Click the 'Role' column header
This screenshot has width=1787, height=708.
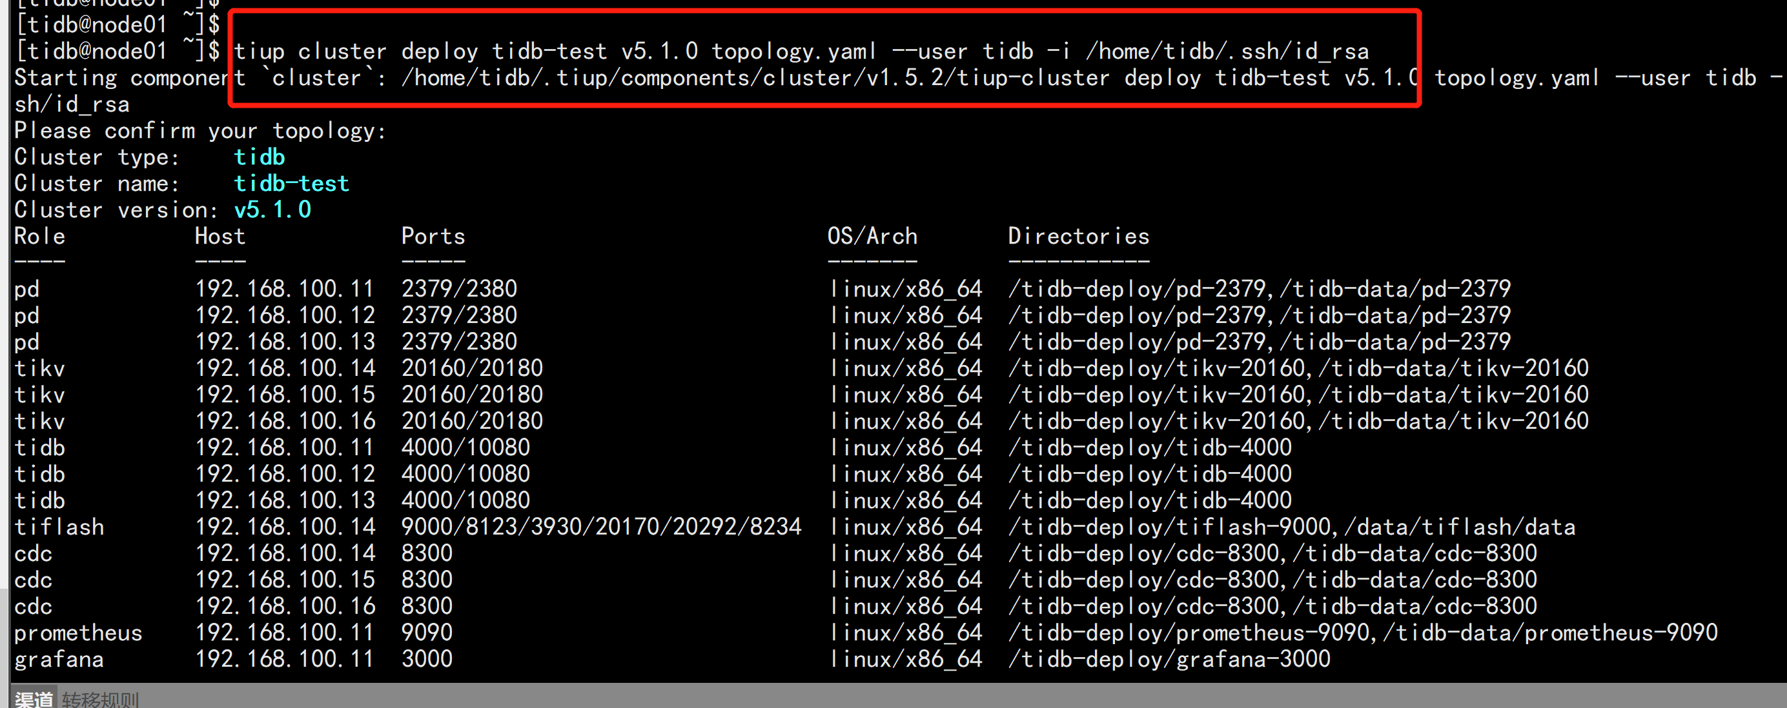(x=39, y=236)
